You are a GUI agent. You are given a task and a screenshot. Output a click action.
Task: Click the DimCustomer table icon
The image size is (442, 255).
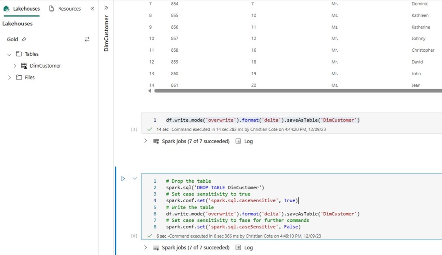click(24, 66)
